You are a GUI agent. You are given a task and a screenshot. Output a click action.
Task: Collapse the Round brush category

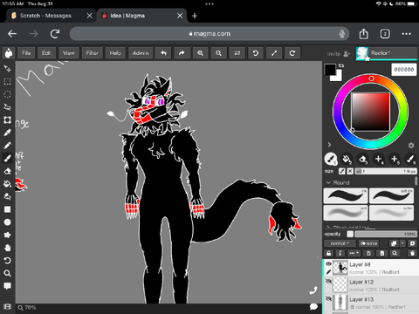pyautogui.click(x=328, y=182)
